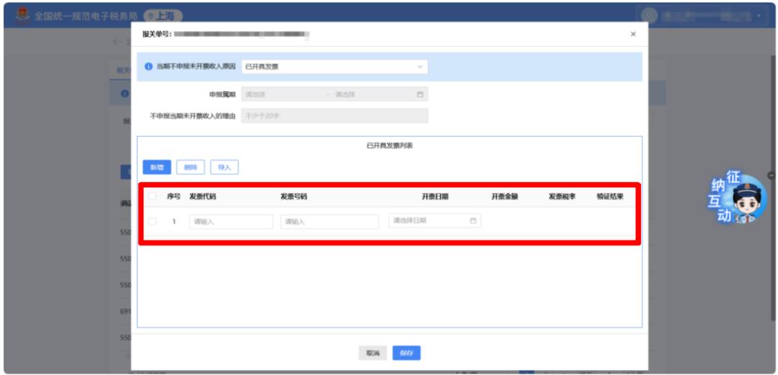
Task: Open the 开票日期 date picker in row 1
Action: click(x=434, y=221)
